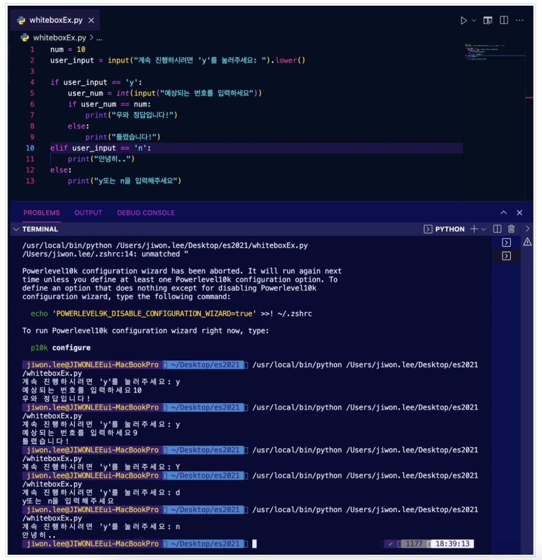Split the editor right
The width and height of the screenshot is (542, 560).
pyautogui.click(x=504, y=20)
